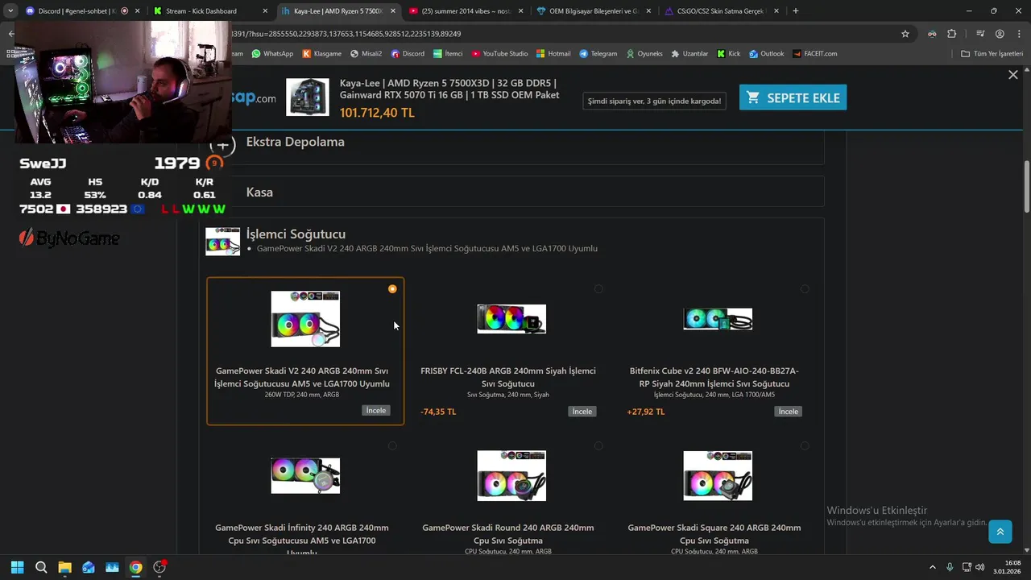Click İncele on the Bitfenix Cube v2 card
Image resolution: width=1031 pixels, height=580 pixels.
click(x=789, y=412)
